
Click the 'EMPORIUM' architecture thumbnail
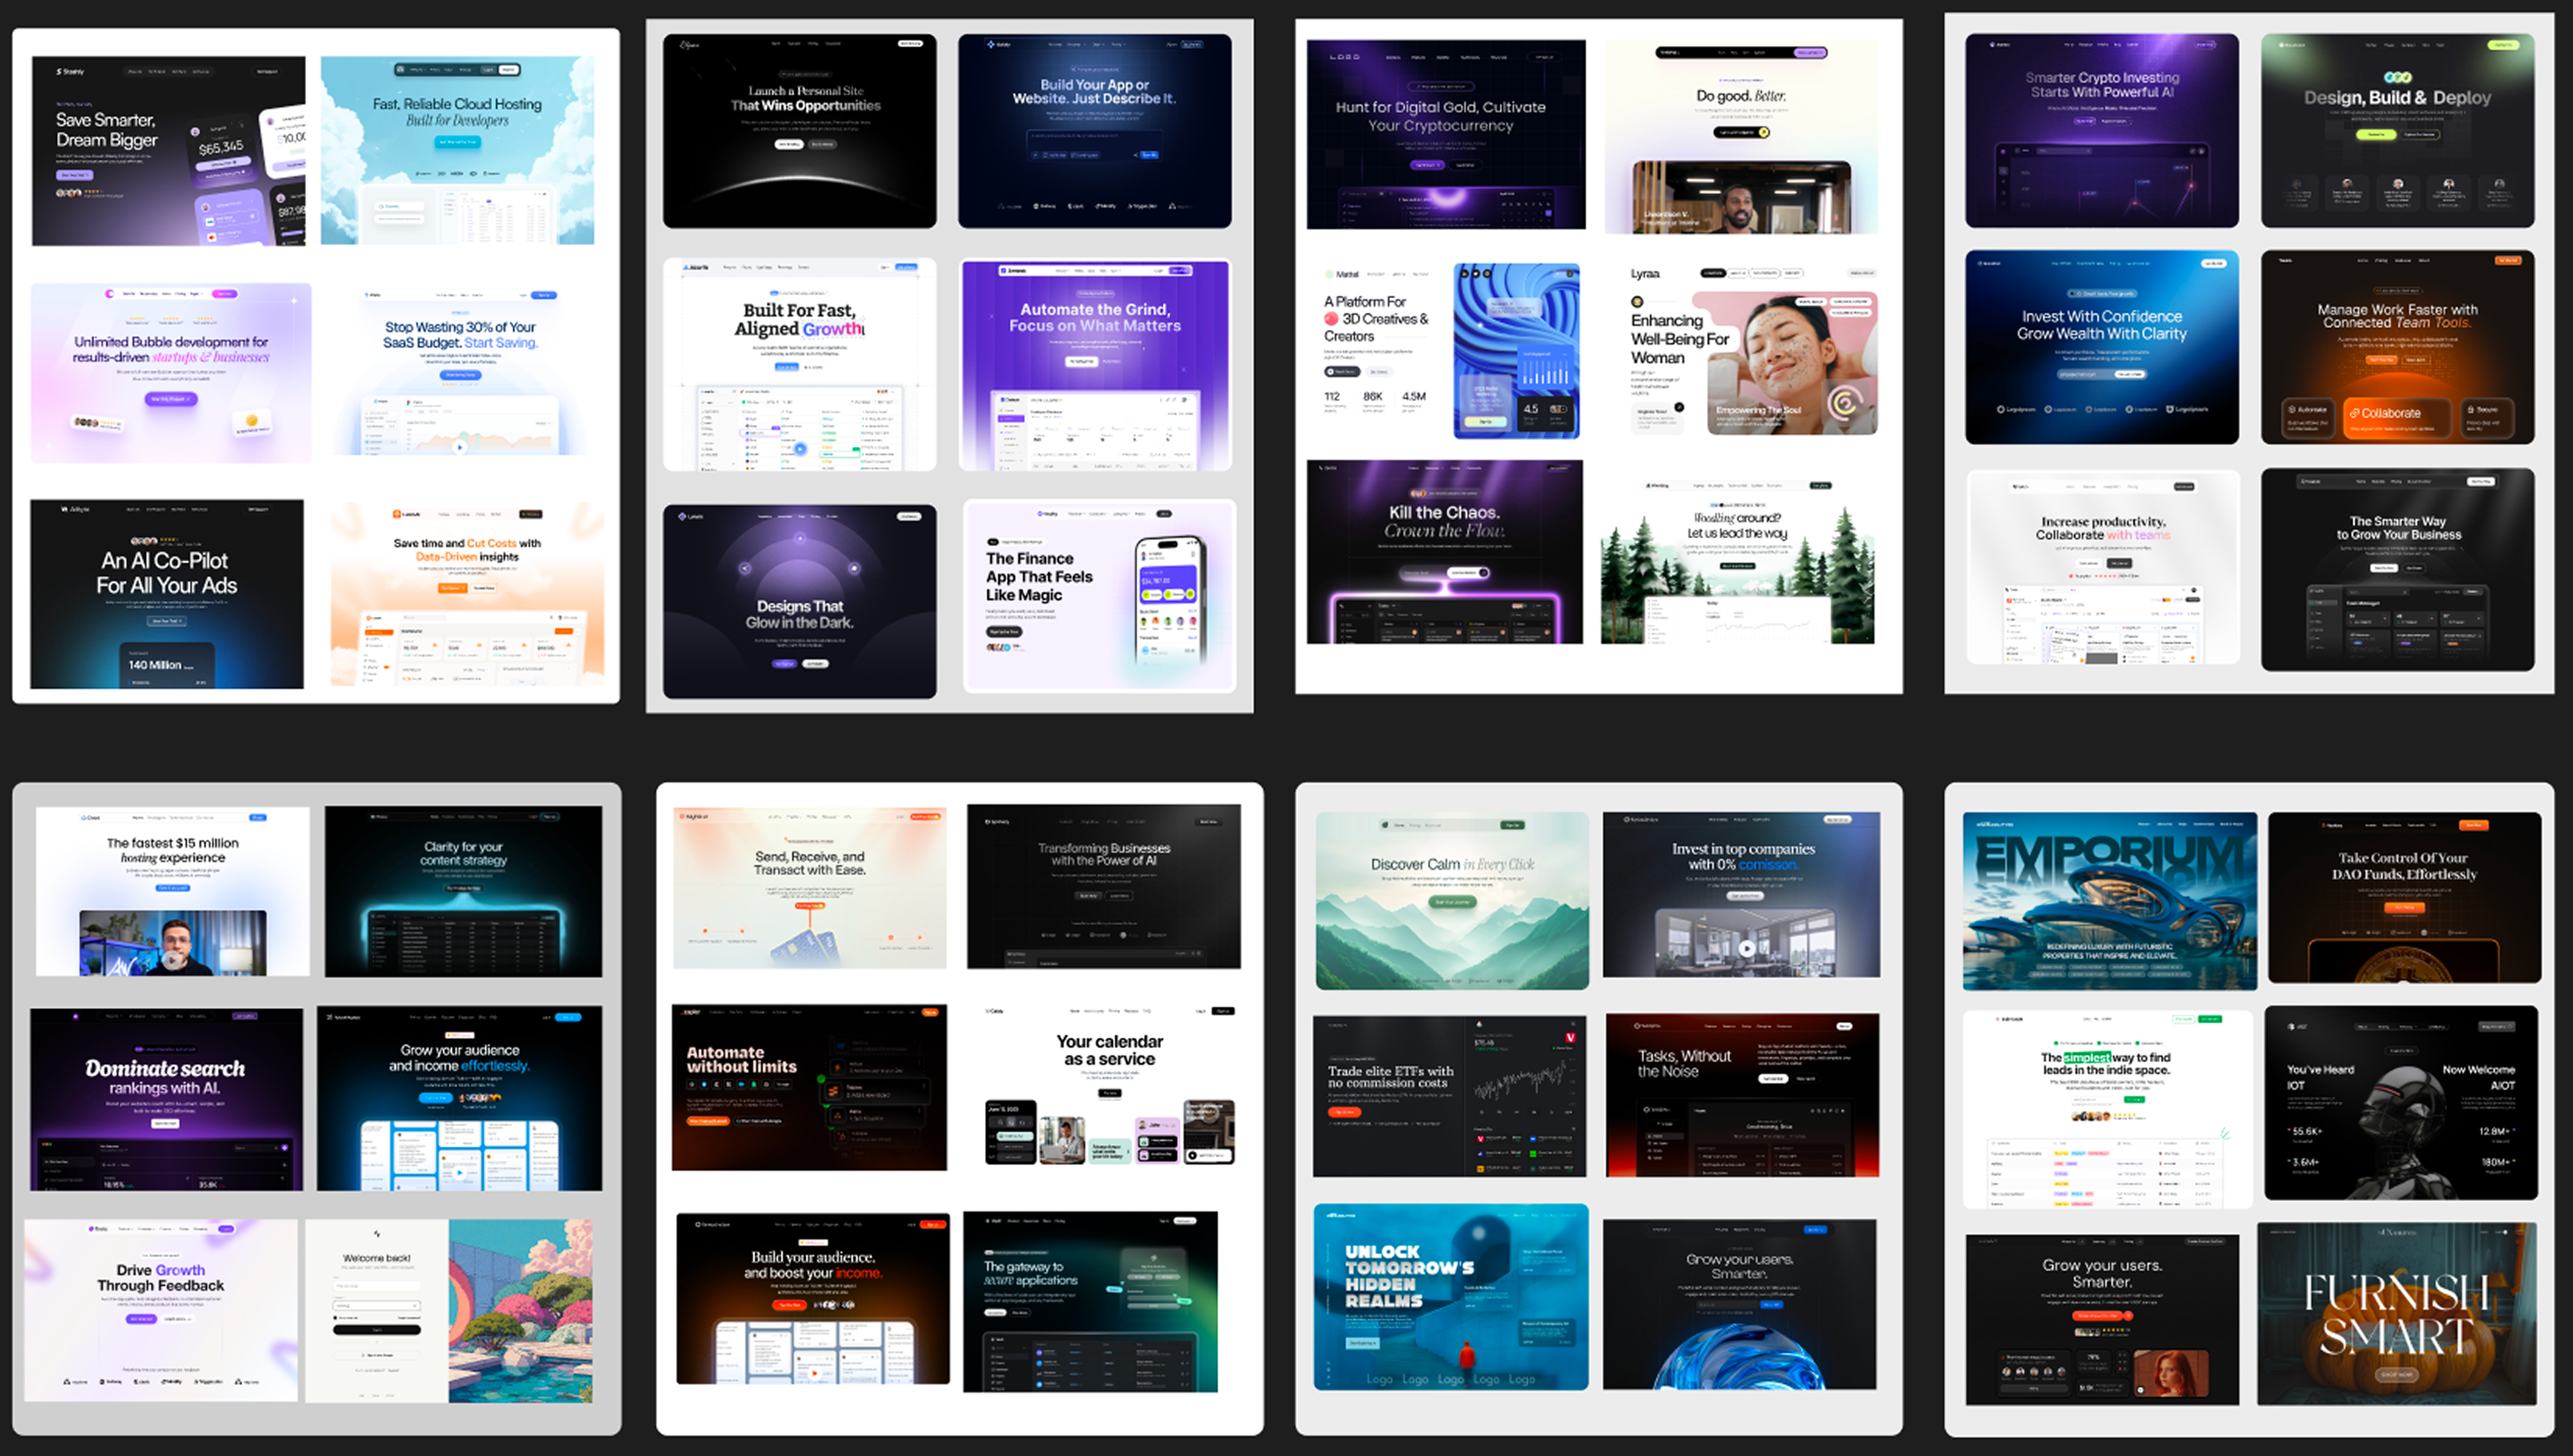tap(2109, 901)
